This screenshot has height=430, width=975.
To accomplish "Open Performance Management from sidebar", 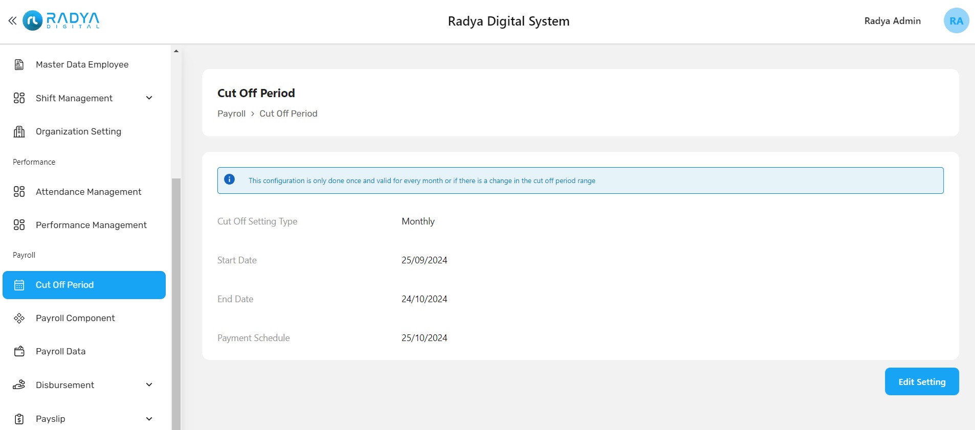I will (x=91, y=225).
